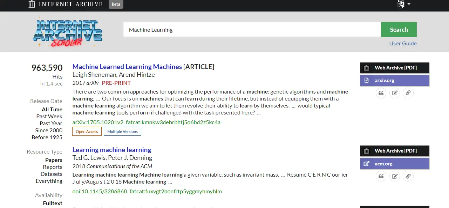
Task: Filter release date Before 1925
Action: (47, 137)
